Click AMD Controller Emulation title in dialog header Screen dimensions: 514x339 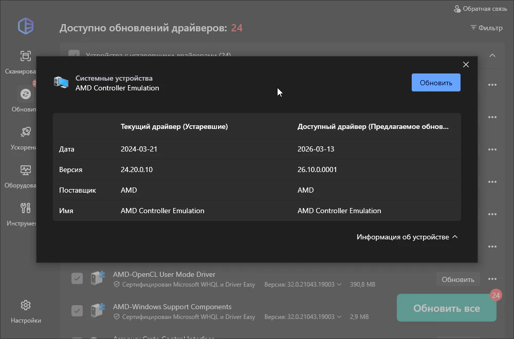[x=117, y=88]
